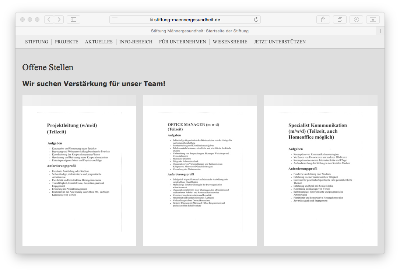Viewport: 400px width, 272px height.
Task: Open the Share menu
Action: (x=323, y=19)
